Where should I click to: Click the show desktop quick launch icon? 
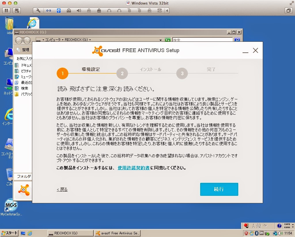[x=23, y=233]
